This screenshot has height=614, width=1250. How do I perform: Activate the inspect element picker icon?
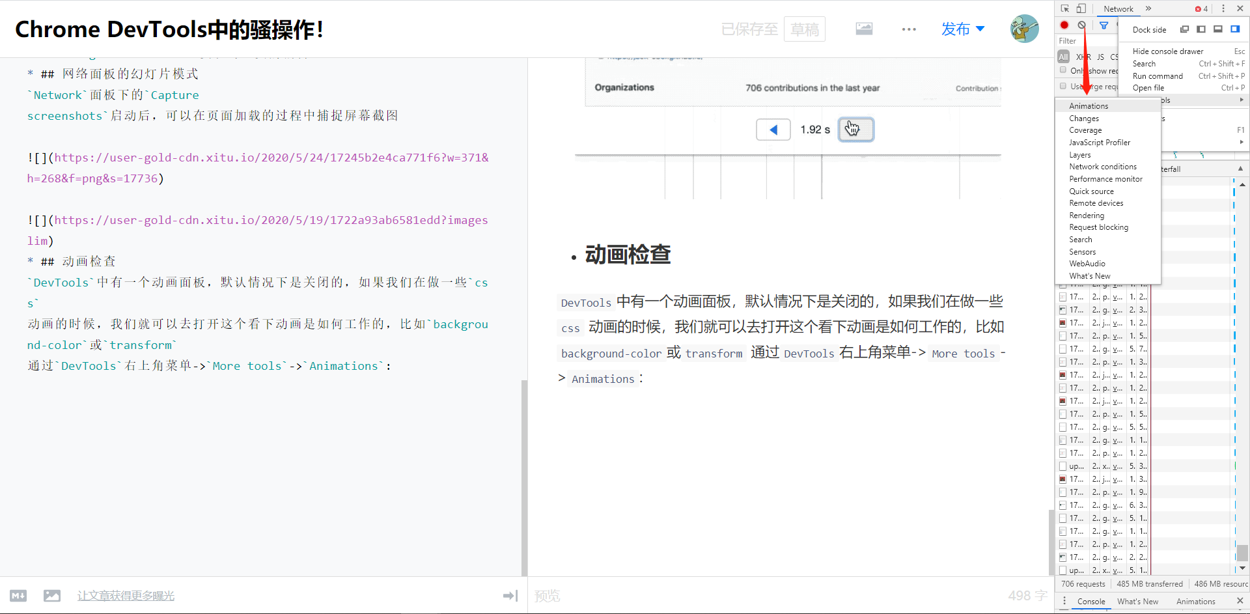click(x=1065, y=8)
